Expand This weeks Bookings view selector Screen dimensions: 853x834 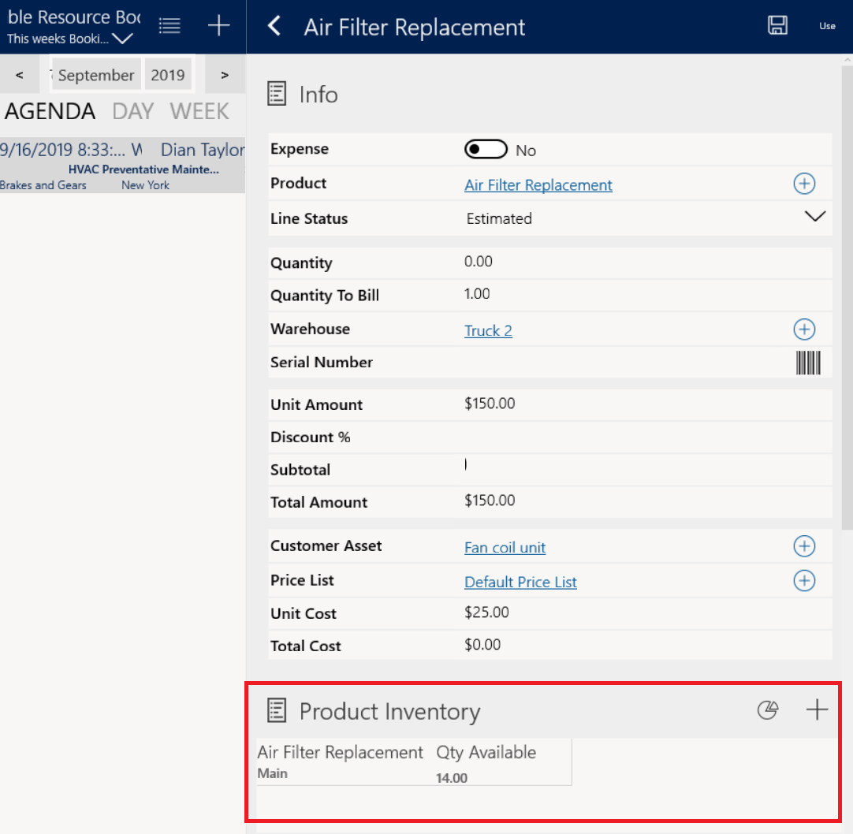coord(122,39)
